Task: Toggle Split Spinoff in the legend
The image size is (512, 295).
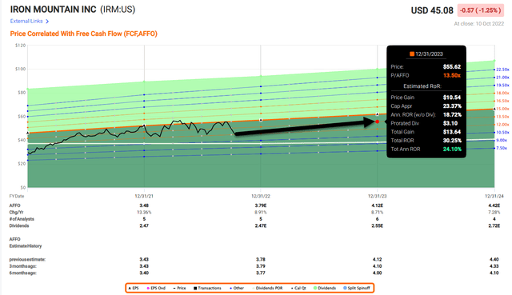Action: click(357, 288)
